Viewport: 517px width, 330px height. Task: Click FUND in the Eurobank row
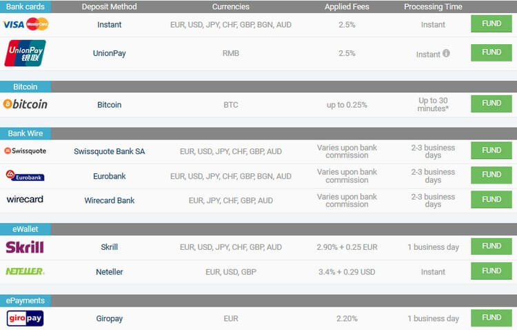(x=491, y=175)
